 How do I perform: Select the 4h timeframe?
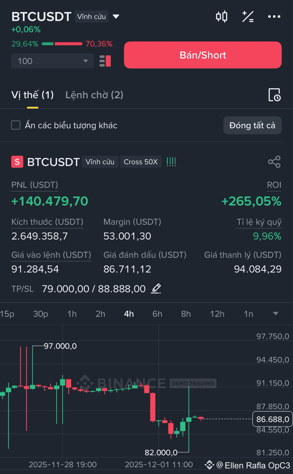point(129,314)
